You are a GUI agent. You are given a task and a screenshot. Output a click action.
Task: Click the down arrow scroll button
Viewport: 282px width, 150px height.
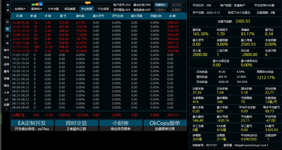click(x=8, y=10)
